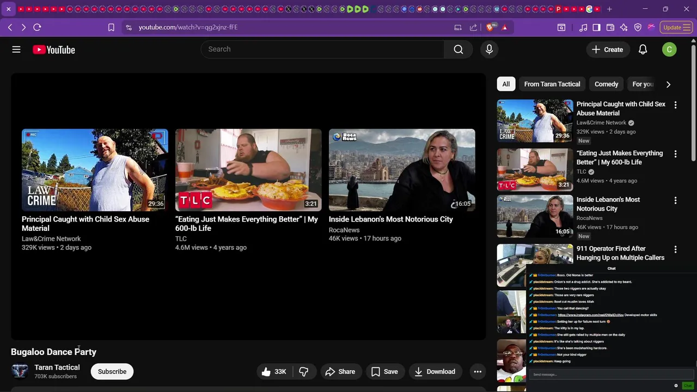Share the video
Image resolution: width=697 pixels, height=392 pixels.
tap(340, 372)
